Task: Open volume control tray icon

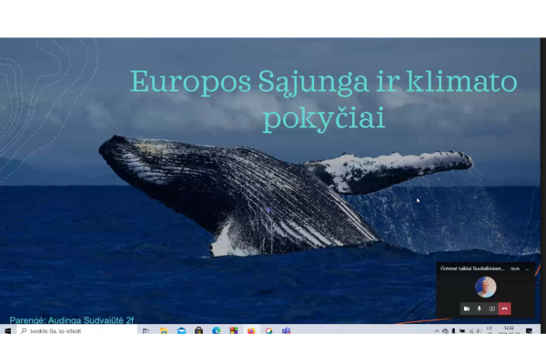Action: pos(480,331)
